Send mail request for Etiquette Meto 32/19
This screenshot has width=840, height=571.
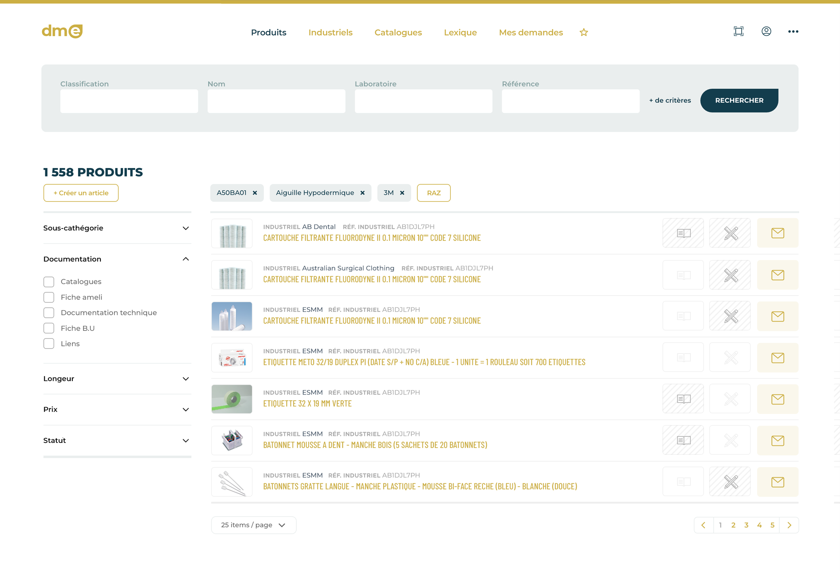click(x=778, y=358)
